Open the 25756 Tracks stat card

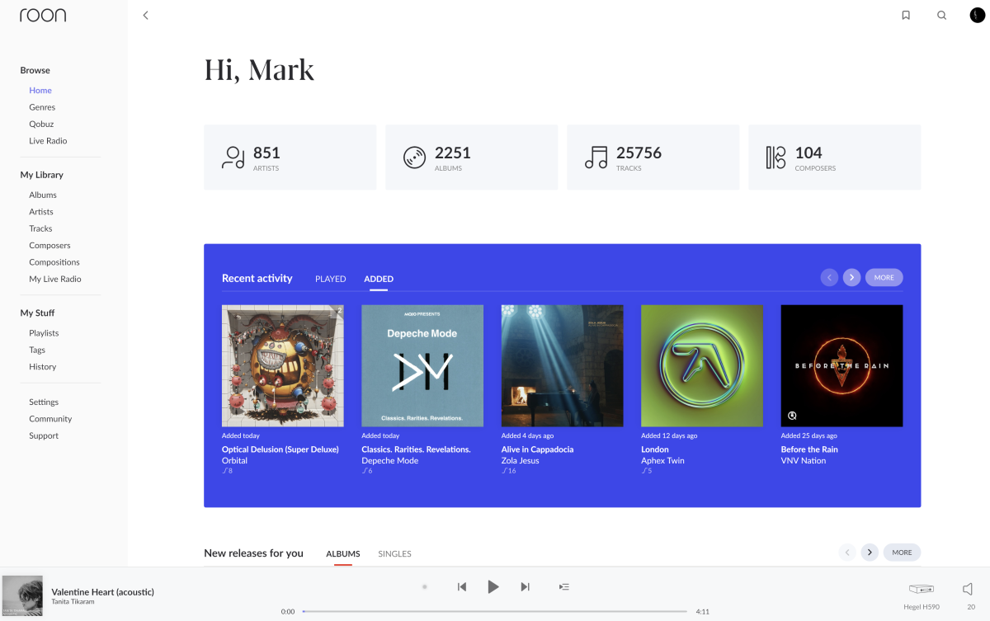pos(653,158)
